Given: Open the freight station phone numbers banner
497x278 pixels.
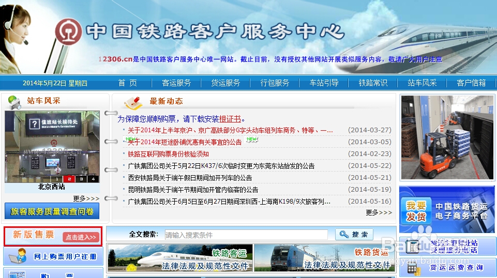Looking at the screenshot, I should [x=447, y=246].
